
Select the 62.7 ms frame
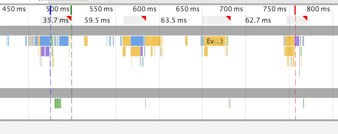pos(258,20)
